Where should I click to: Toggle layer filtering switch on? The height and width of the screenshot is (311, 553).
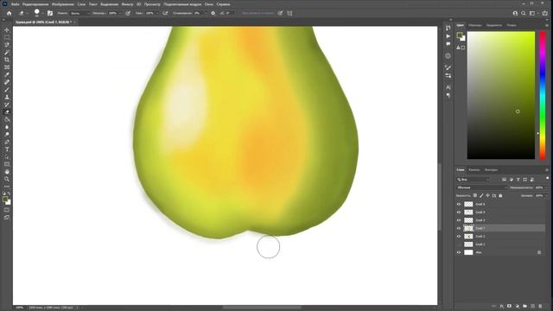click(x=547, y=179)
